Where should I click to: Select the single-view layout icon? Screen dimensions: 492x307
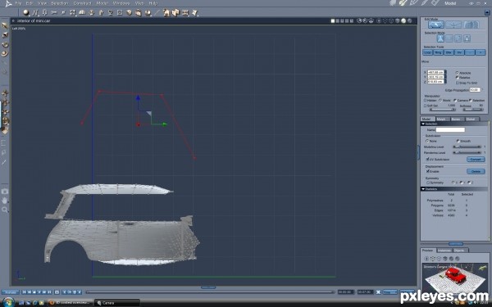pos(333,21)
